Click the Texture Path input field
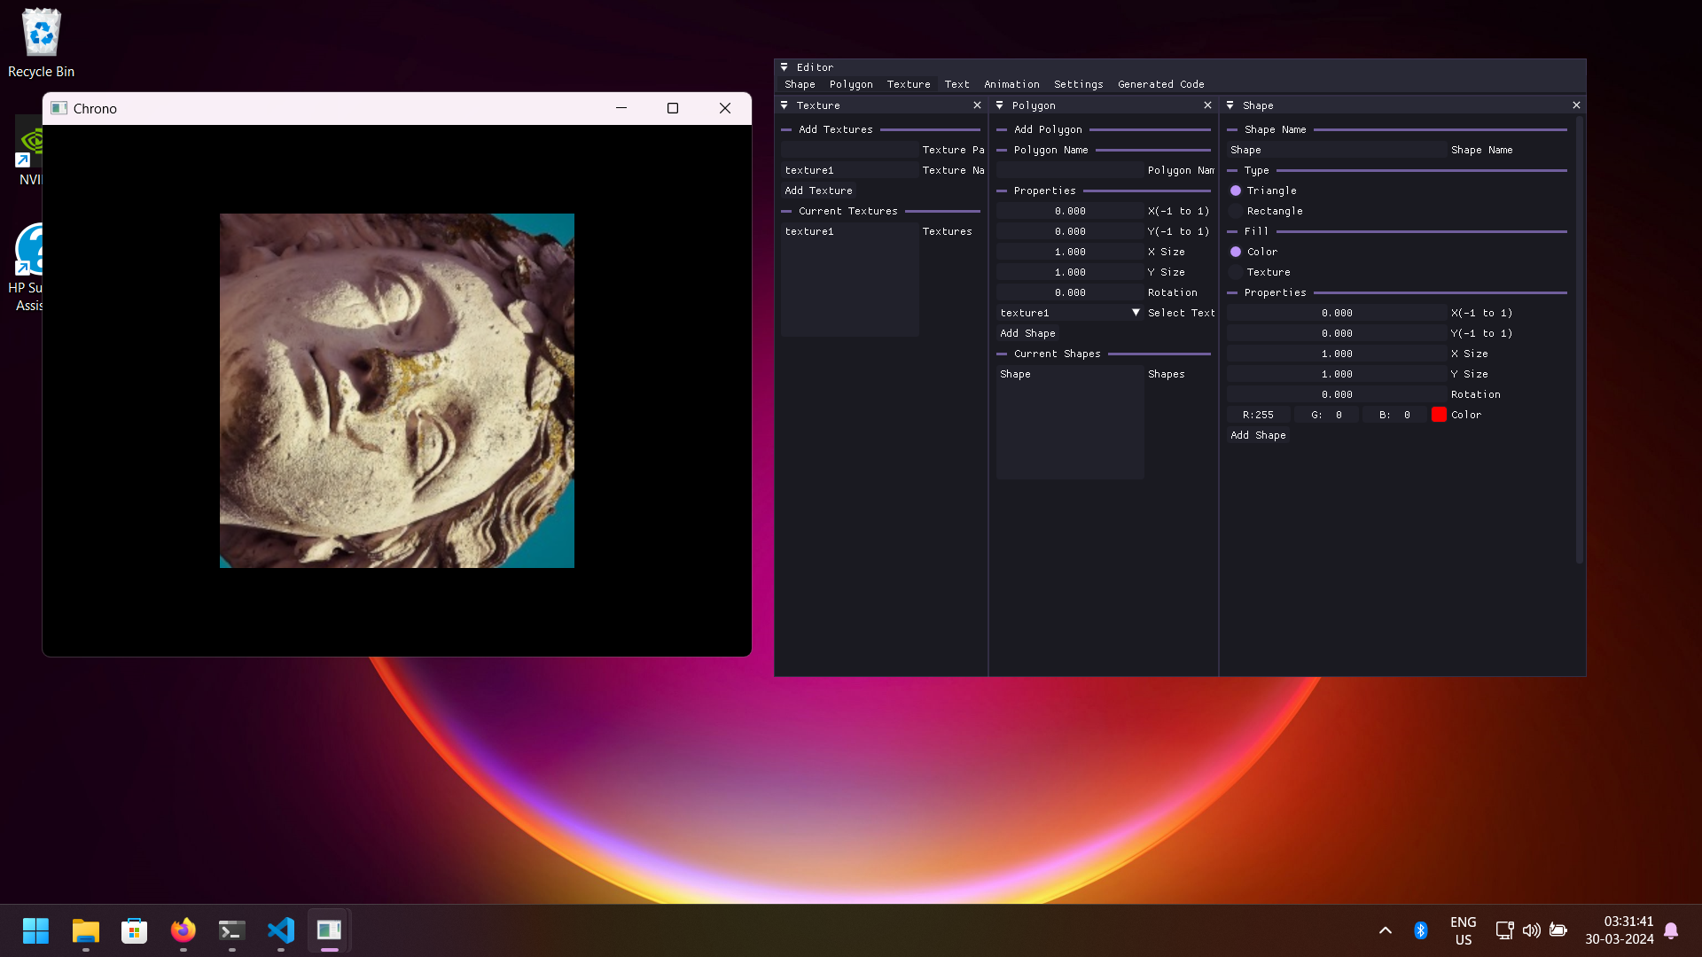 tap(849, 150)
